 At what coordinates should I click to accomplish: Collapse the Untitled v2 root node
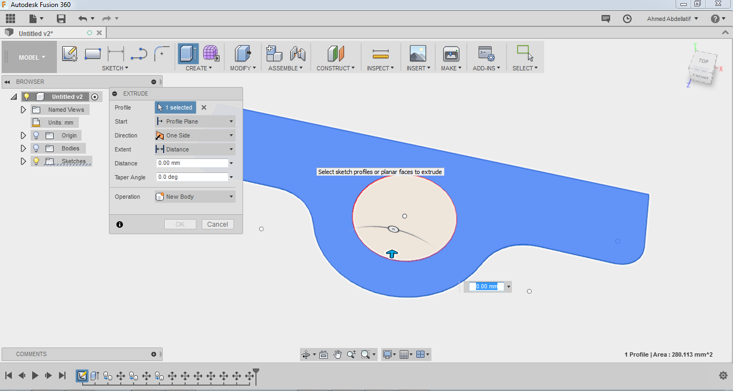click(13, 97)
